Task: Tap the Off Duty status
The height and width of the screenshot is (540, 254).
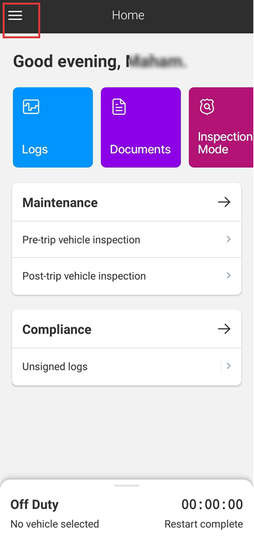Action: (34, 504)
